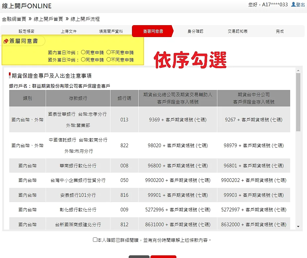Select 同意申請 for 國內當日沖銷

coord(82,52)
